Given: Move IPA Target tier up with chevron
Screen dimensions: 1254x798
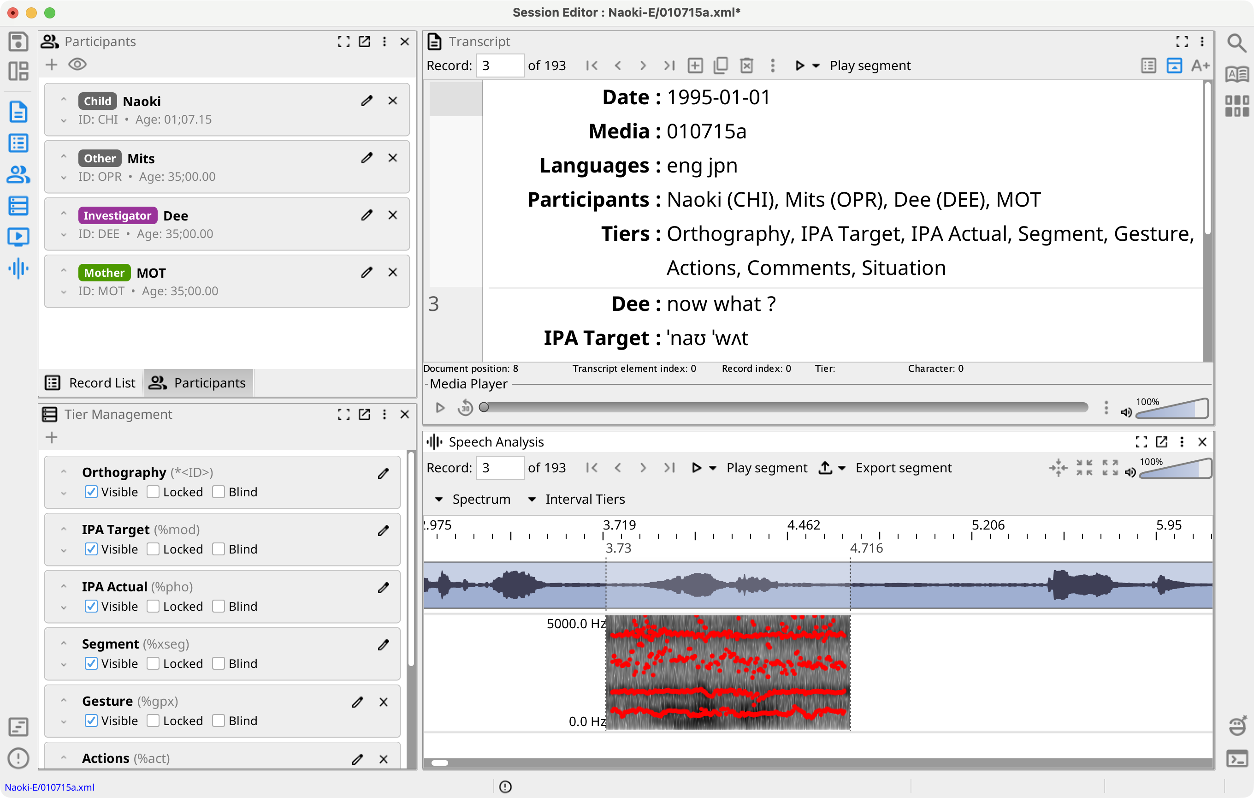Looking at the screenshot, I should [63, 529].
